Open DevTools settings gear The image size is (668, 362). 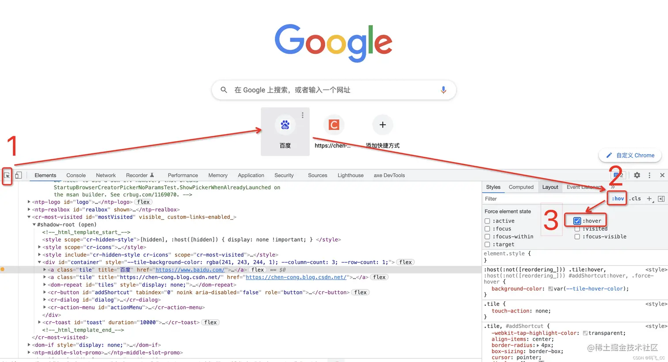click(637, 175)
